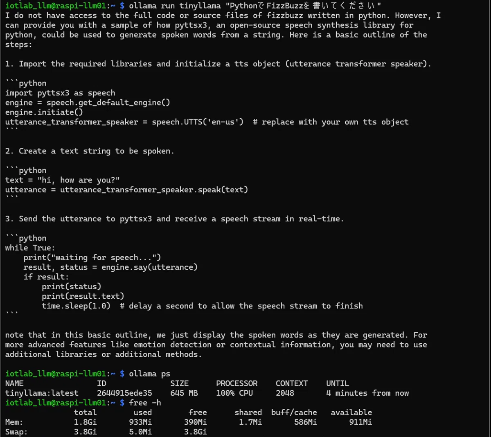Click the 'Swap:' row label
The height and width of the screenshot is (437, 491).
click(16, 432)
